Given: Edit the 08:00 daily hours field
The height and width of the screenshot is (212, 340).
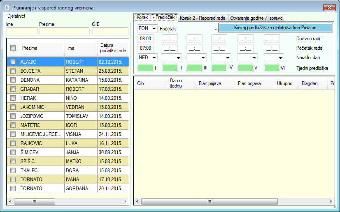Looking at the screenshot, I should [x=145, y=39].
